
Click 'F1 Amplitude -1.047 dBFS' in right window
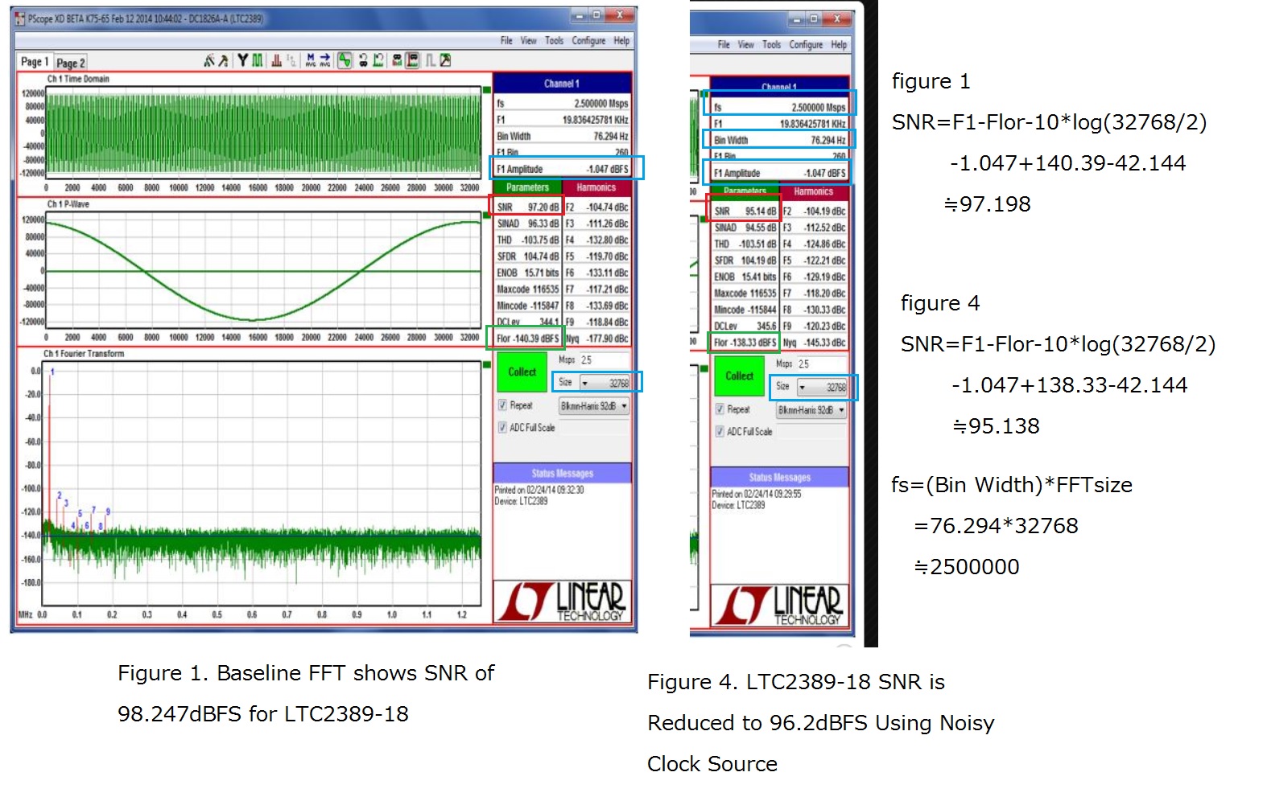coord(779,173)
